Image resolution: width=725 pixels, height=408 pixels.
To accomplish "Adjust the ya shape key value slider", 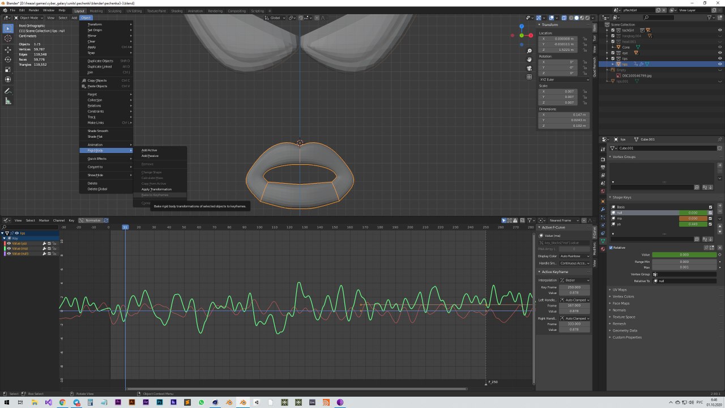I will pyautogui.click(x=693, y=224).
